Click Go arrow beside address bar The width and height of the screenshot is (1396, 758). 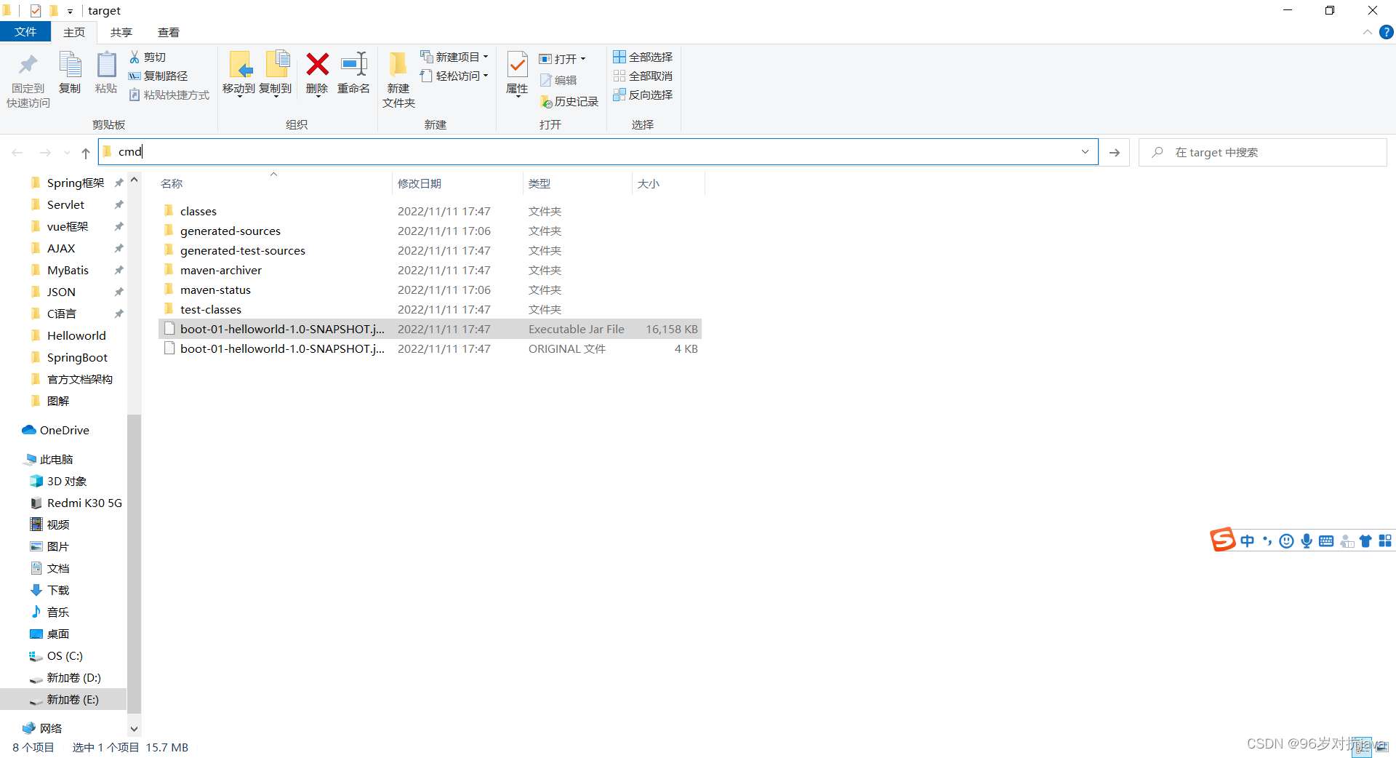tap(1115, 152)
